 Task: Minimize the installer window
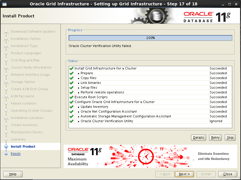click(x=223, y=4)
